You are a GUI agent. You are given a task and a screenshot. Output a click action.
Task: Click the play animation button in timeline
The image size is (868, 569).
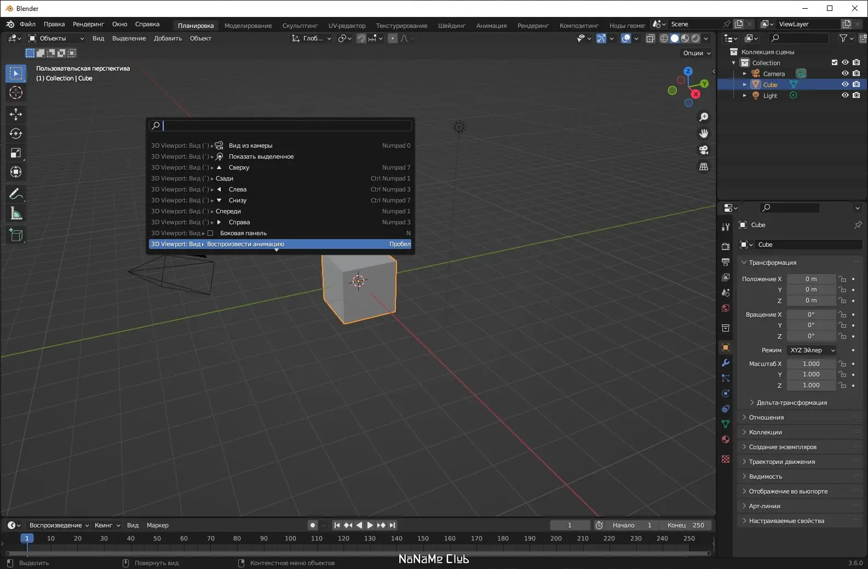(370, 525)
